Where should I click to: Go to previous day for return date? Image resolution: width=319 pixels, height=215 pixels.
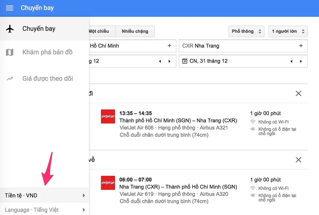291,61
